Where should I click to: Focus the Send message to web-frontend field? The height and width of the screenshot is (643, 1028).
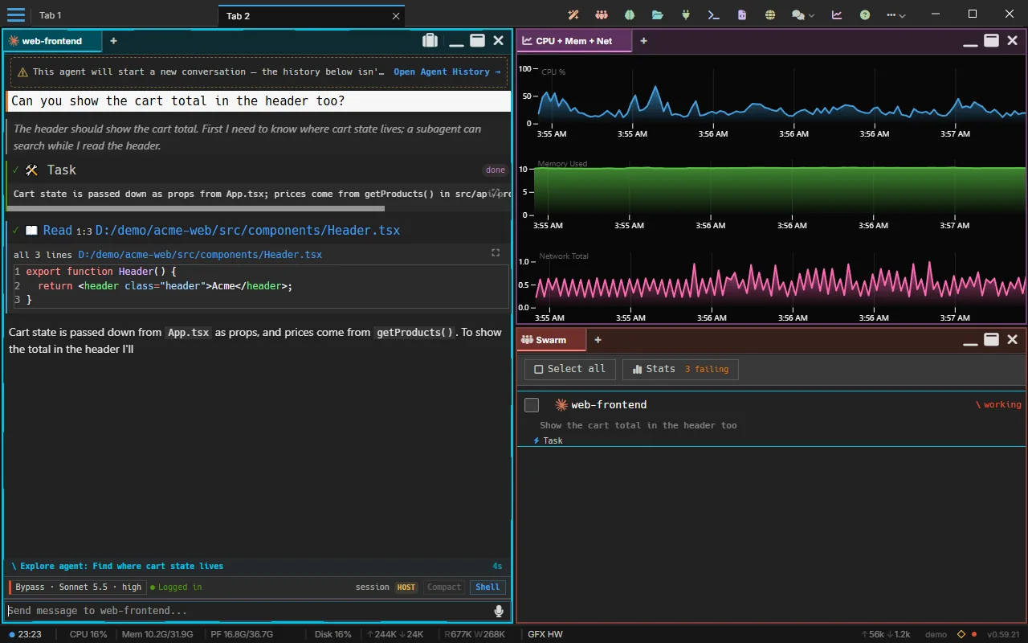pyautogui.click(x=249, y=611)
